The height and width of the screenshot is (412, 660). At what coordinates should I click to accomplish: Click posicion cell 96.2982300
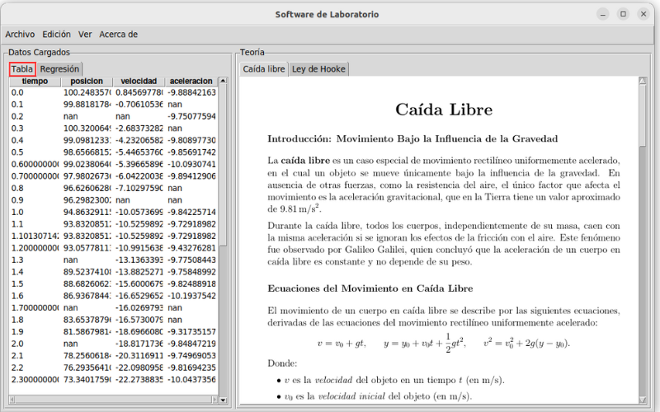click(x=87, y=200)
